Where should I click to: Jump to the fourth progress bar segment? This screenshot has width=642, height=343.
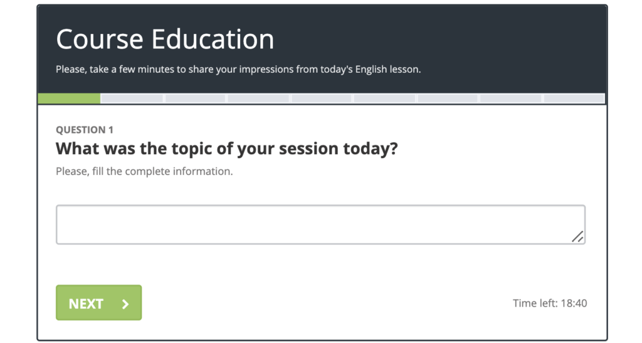pyautogui.click(x=258, y=98)
